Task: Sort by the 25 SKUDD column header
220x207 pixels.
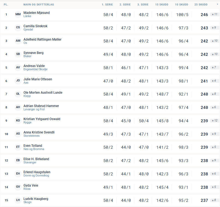Action: [x=201, y=5]
